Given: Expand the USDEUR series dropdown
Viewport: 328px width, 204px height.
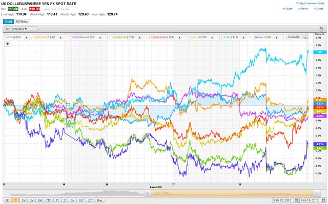Looking at the screenshot, I should tap(60, 37).
